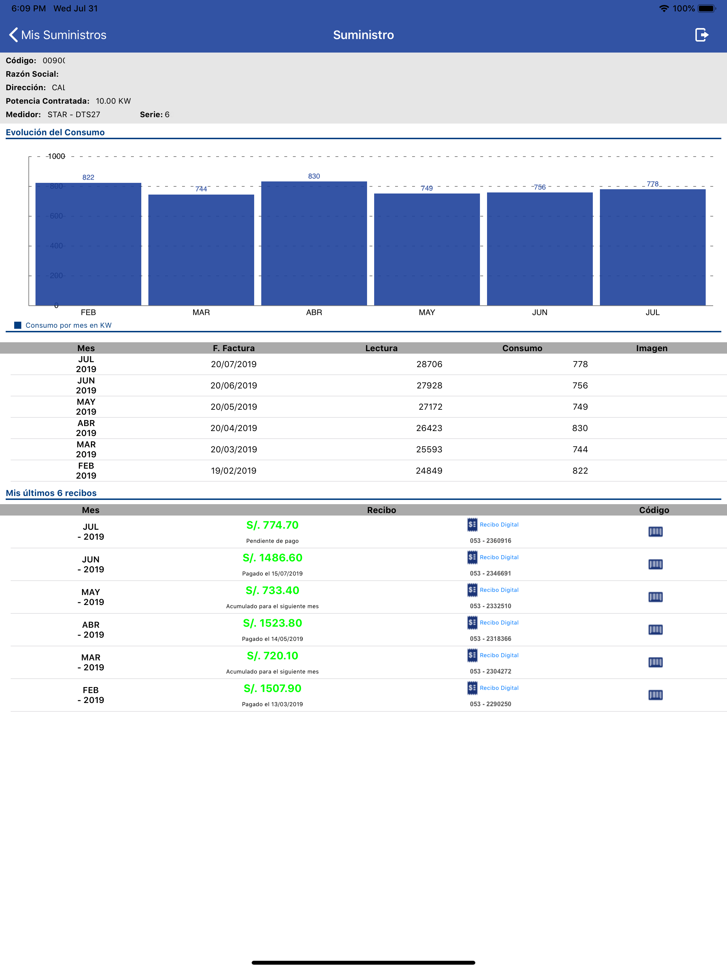Click reading value 24849
The image size is (727, 970).
click(x=429, y=470)
